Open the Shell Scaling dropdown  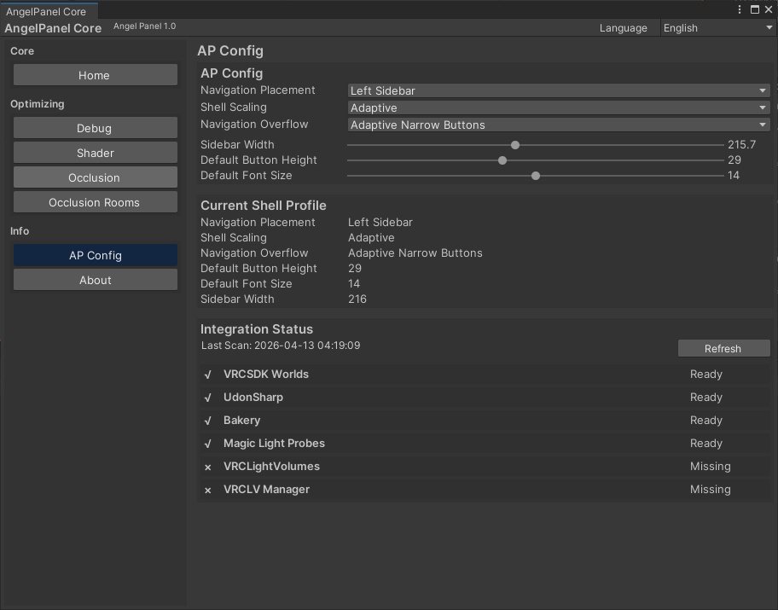click(558, 107)
